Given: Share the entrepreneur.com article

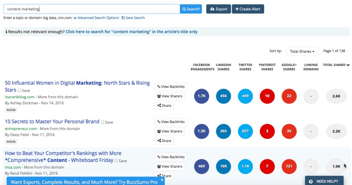Looking at the screenshot, I should pyautogui.click(x=164, y=141).
